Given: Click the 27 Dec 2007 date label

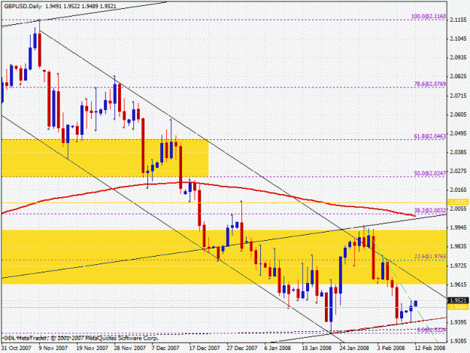Looking at the screenshot, I should tap(242, 348).
